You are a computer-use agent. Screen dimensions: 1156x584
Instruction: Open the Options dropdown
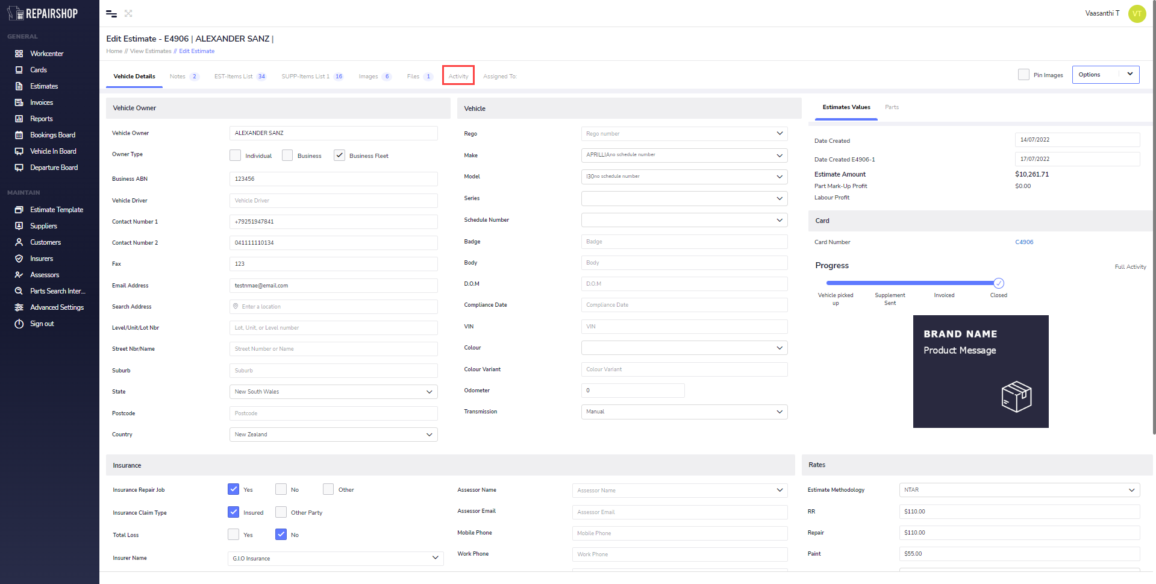(1105, 75)
